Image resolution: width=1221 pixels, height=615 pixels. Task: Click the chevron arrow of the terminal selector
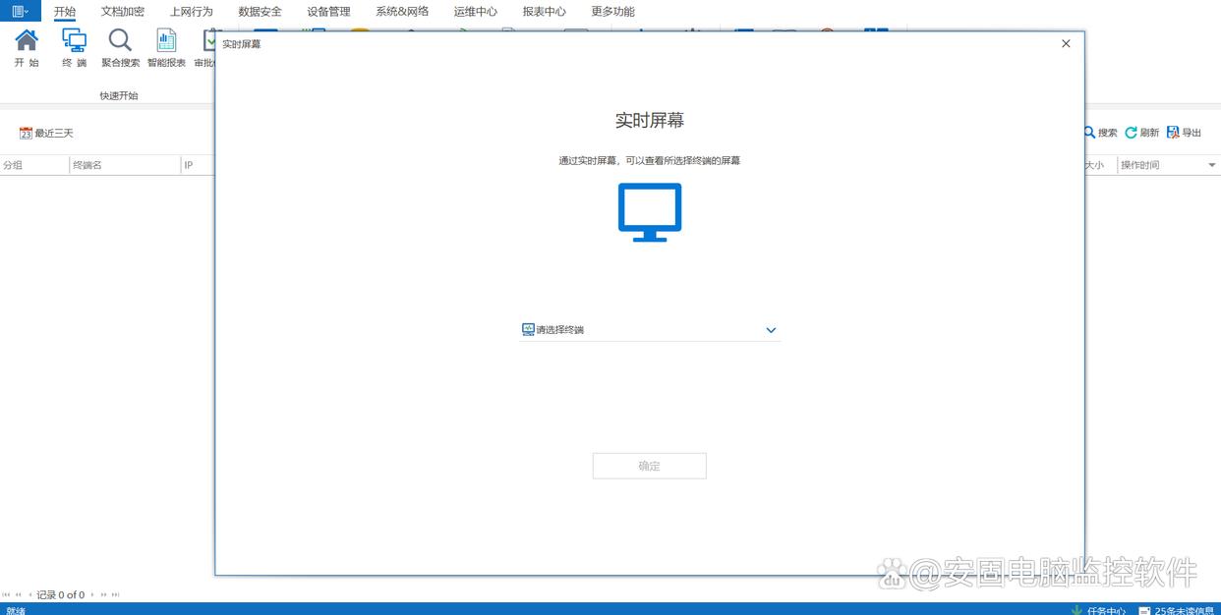[x=771, y=330]
